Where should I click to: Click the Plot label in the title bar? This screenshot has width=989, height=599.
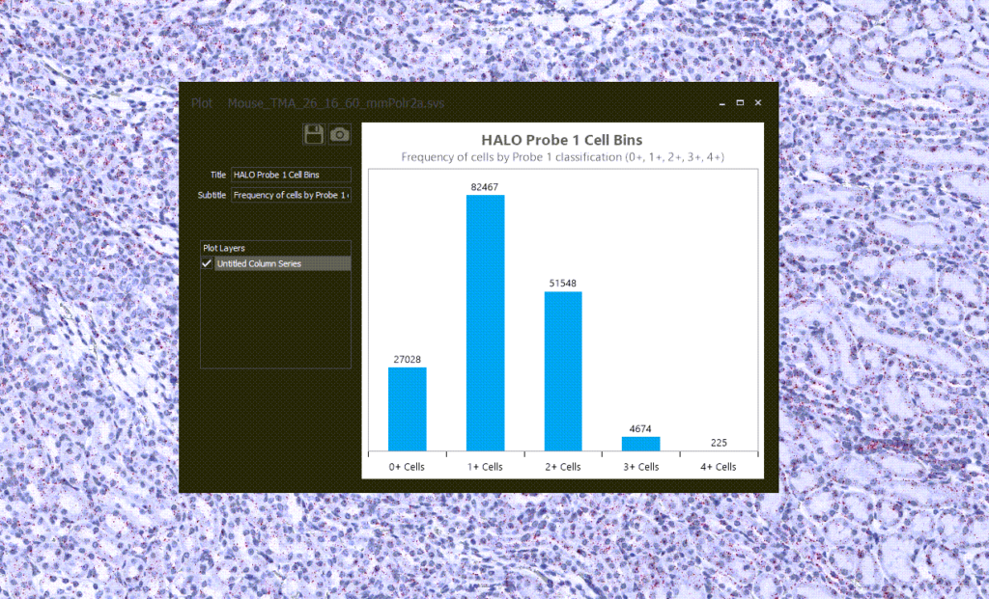click(x=202, y=102)
